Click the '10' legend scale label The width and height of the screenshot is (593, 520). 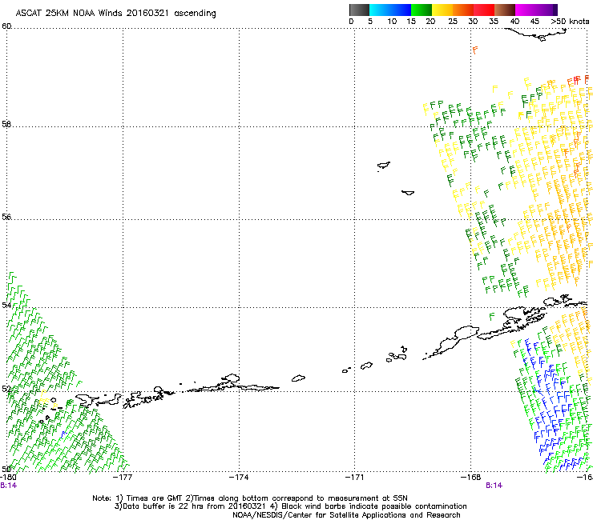[392, 22]
